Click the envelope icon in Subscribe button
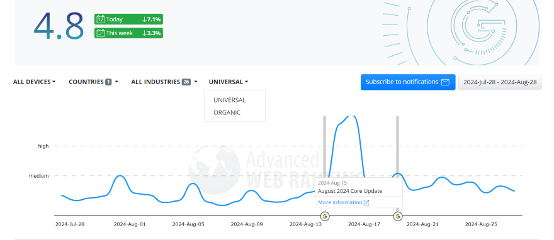The image size is (554, 240). coord(445,82)
